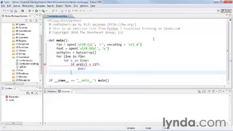Open the Pydev menu

click(x=68, y=6)
